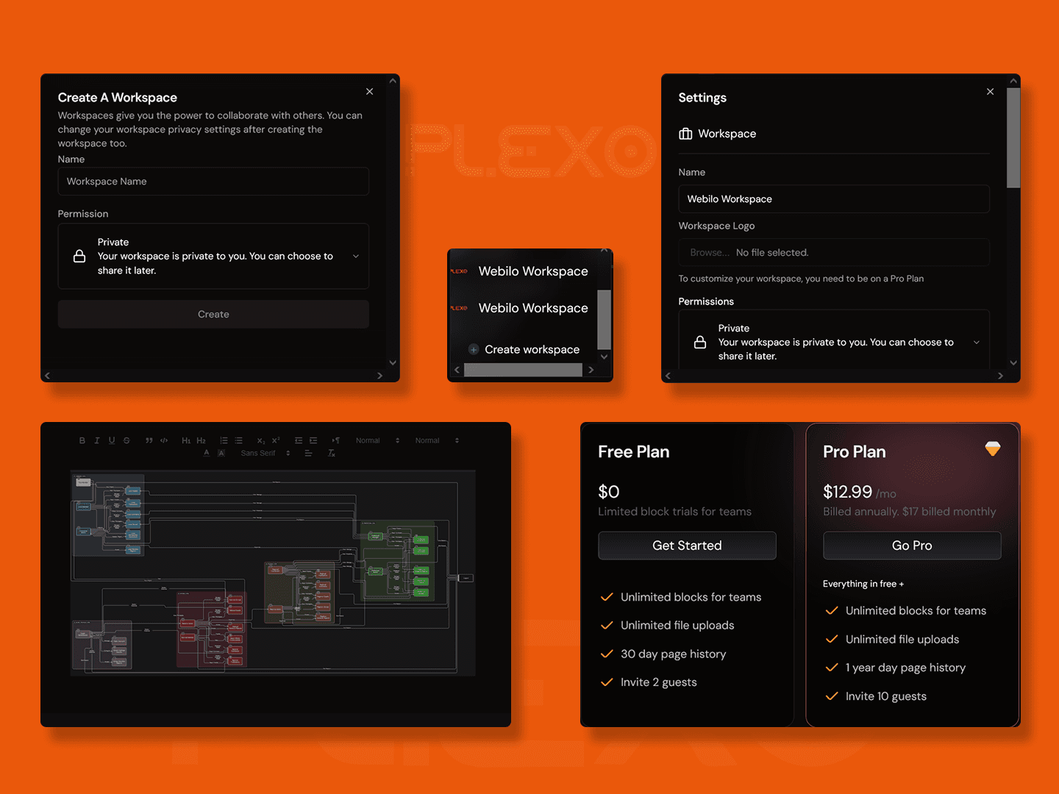Click the diamond icon on the Pro Plan
This screenshot has height=794, width=1059.
pyautogui.click(x=993, y=448)
